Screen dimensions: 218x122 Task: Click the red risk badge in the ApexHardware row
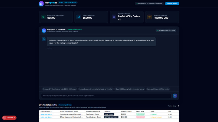point(140,117)
